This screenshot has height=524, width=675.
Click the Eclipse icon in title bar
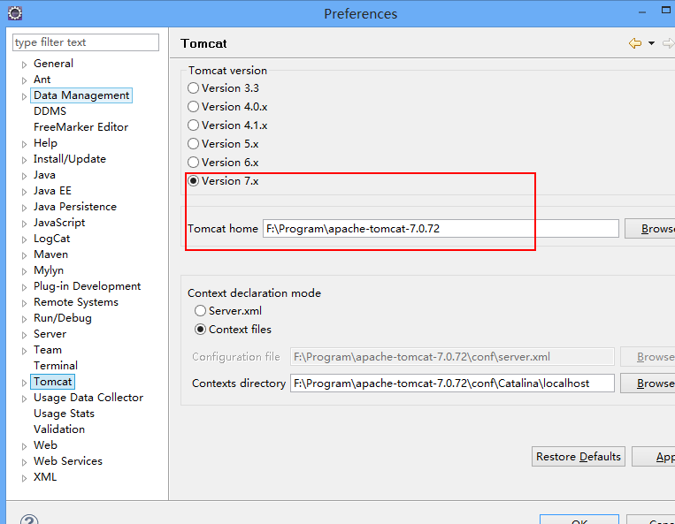(13, 13)
